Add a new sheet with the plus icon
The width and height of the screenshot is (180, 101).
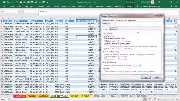pos(154,96)
